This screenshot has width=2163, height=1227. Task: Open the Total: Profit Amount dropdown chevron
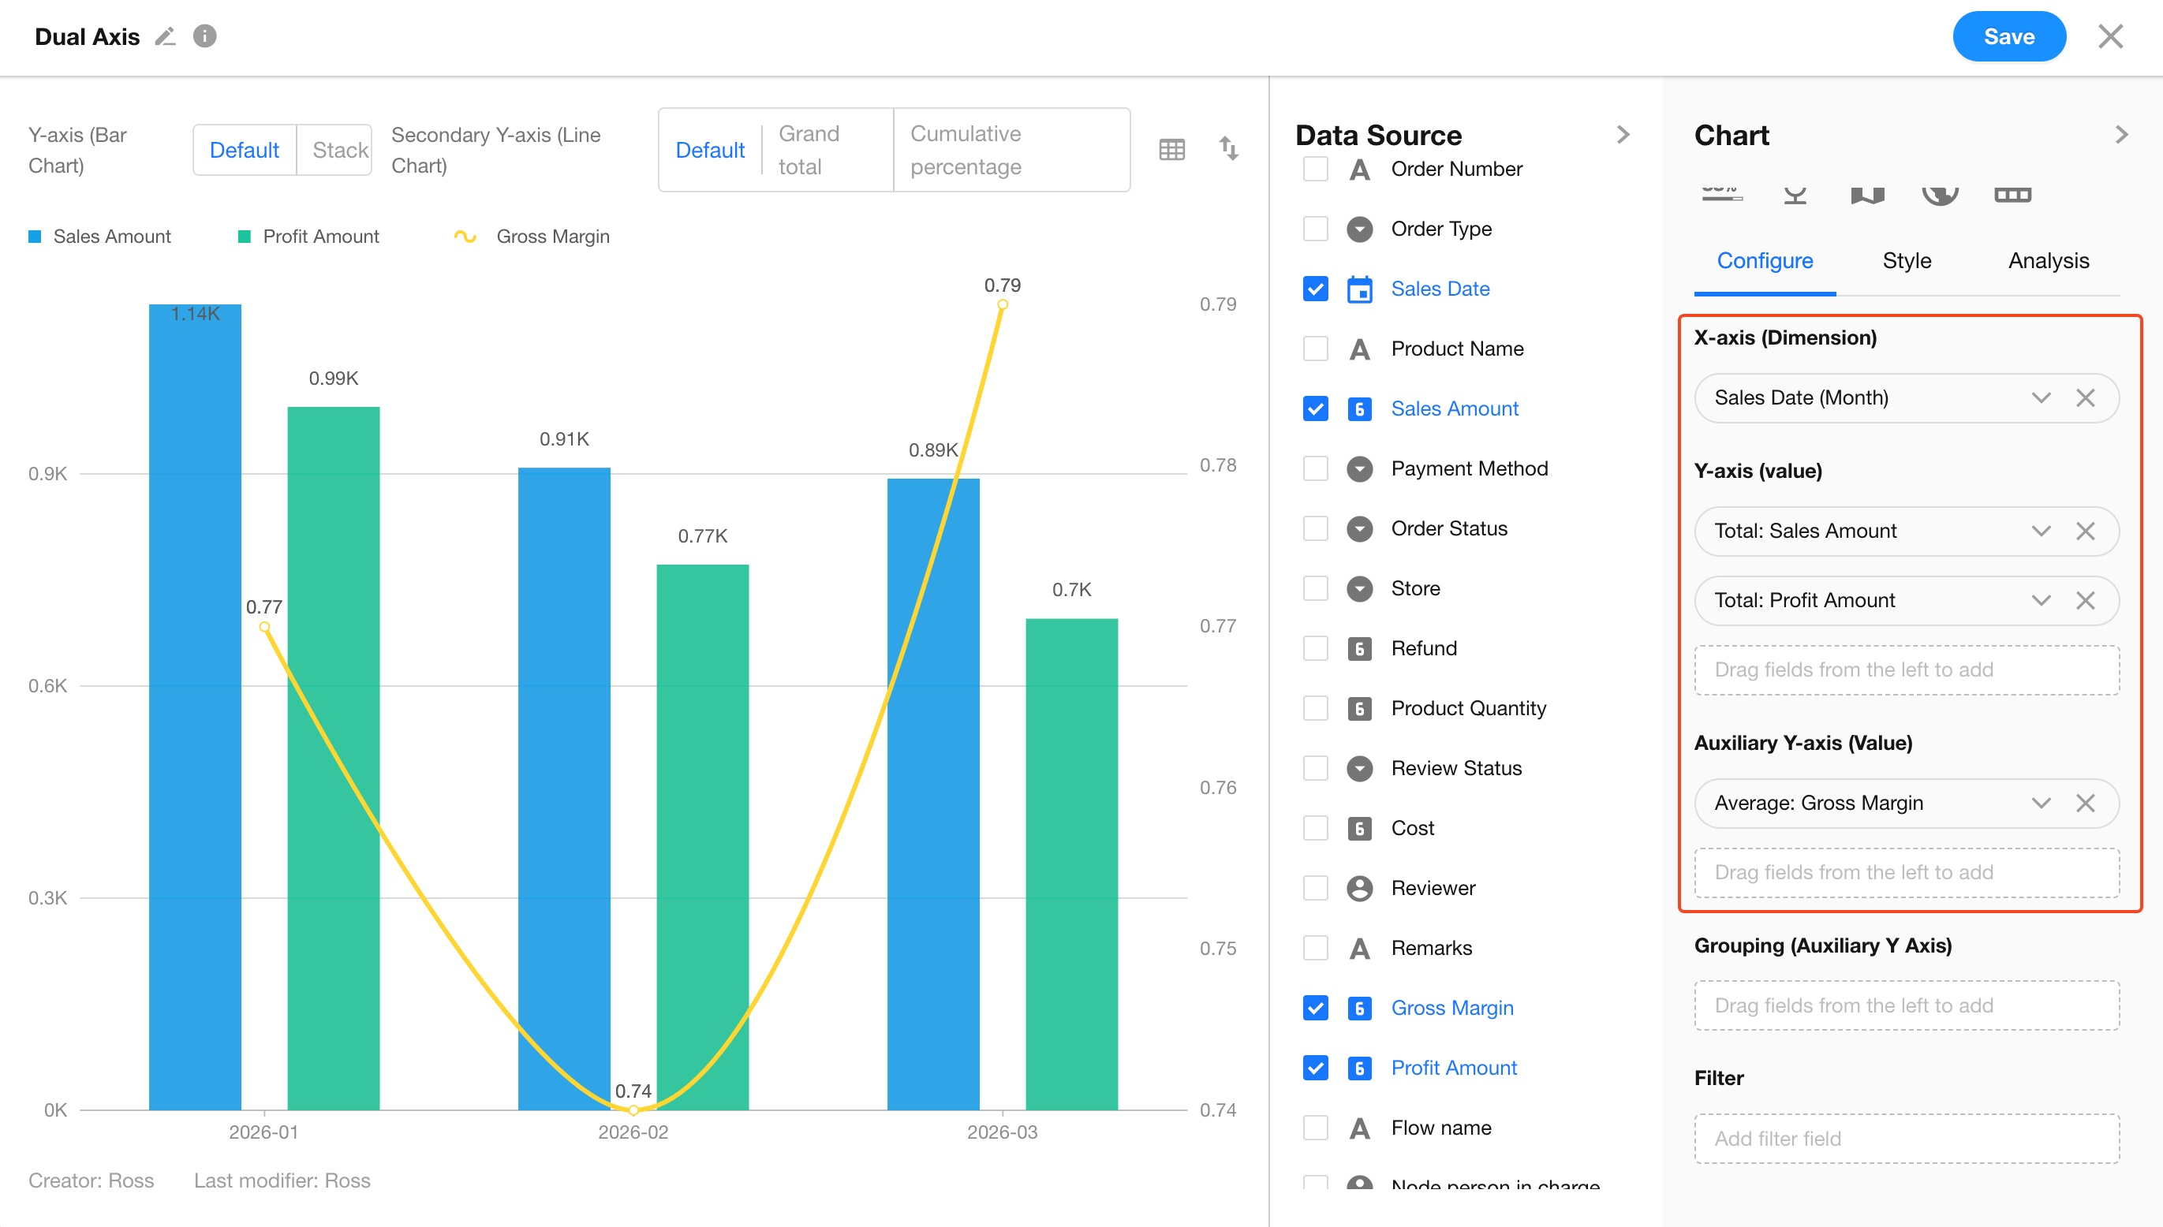pyautogui.click(x=2041, y=601)
